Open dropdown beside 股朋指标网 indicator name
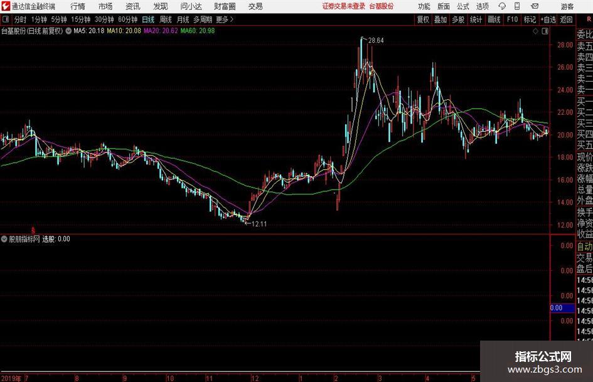This screenshot has height=382, width=593. click(x=4, y=239)
